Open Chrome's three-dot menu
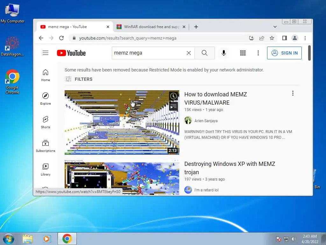 tap(305, 38)
